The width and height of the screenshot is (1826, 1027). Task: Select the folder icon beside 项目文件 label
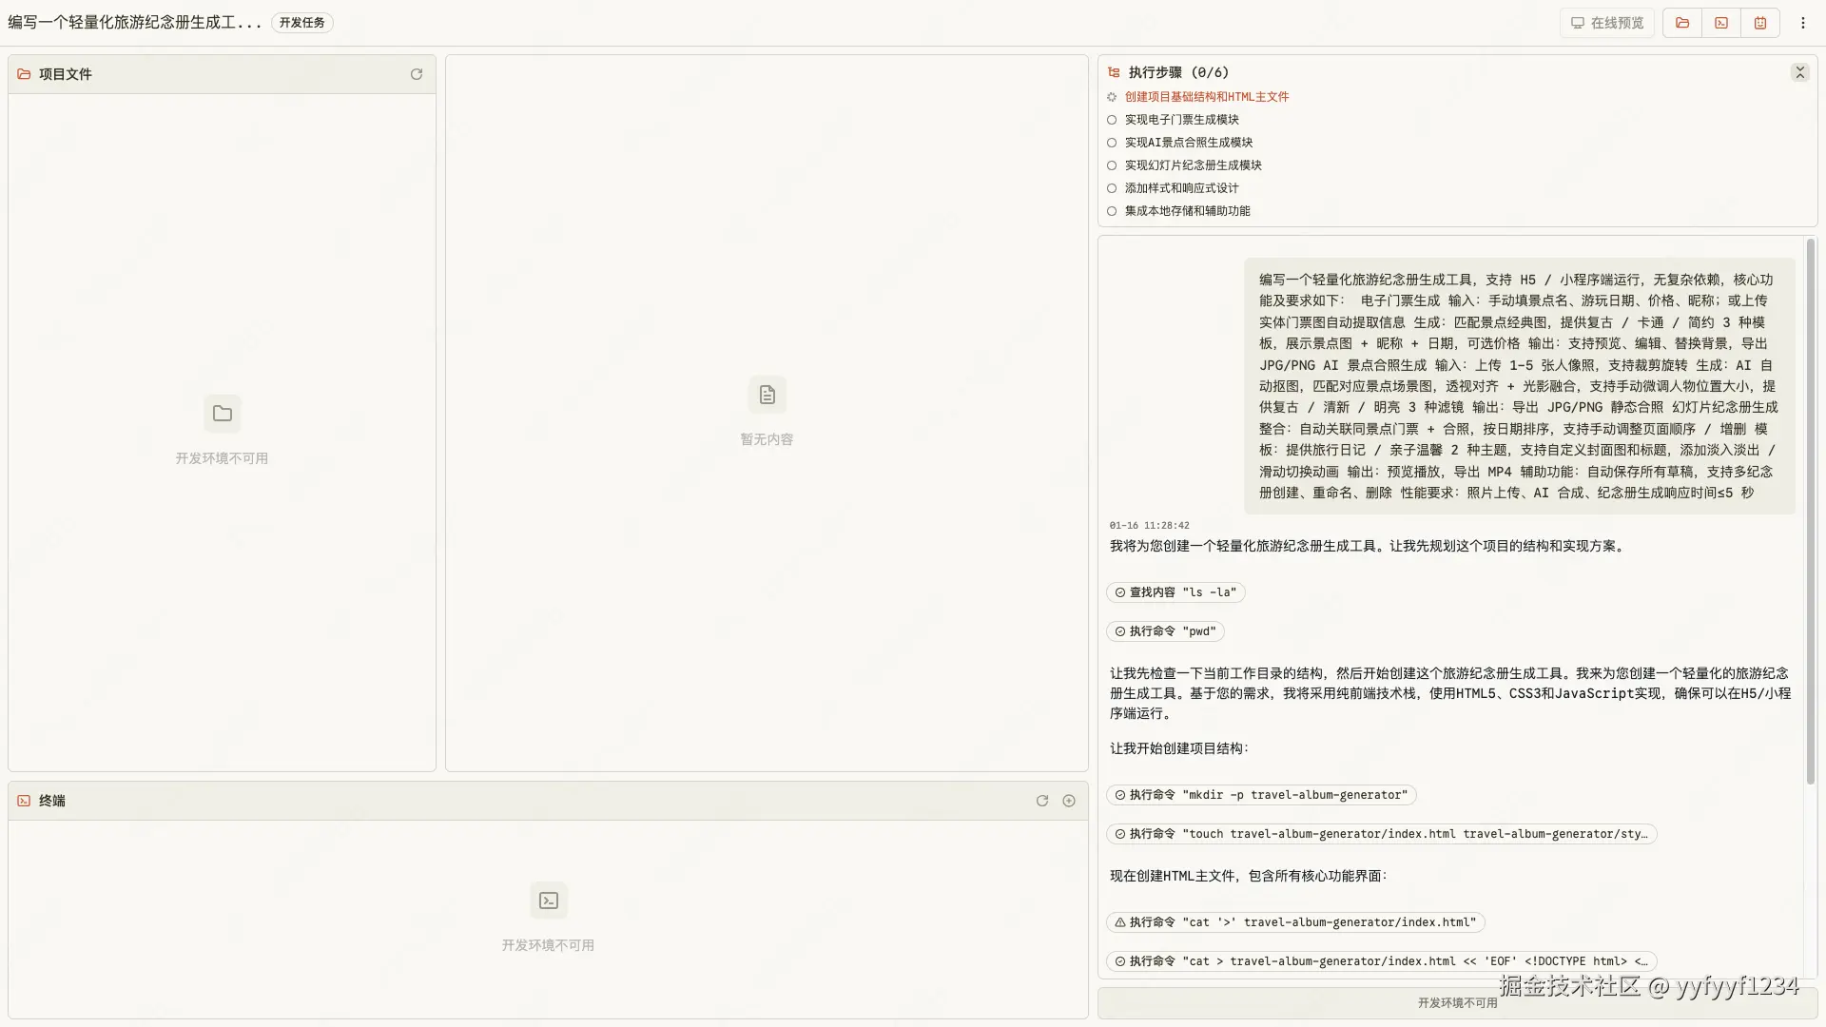point(24,73)
